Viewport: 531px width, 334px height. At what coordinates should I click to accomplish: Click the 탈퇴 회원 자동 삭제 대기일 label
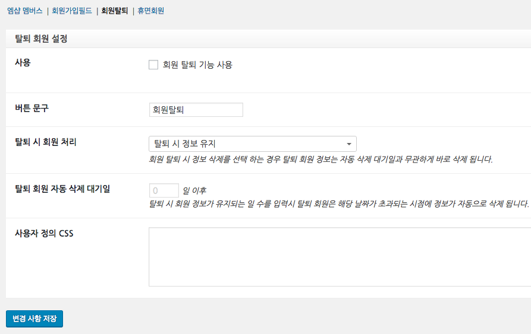(x=62, y=189)
